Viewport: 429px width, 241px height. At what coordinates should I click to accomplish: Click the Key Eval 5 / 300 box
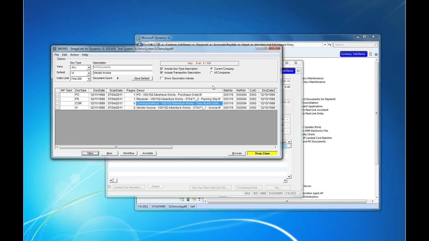(x=199, y=63)
